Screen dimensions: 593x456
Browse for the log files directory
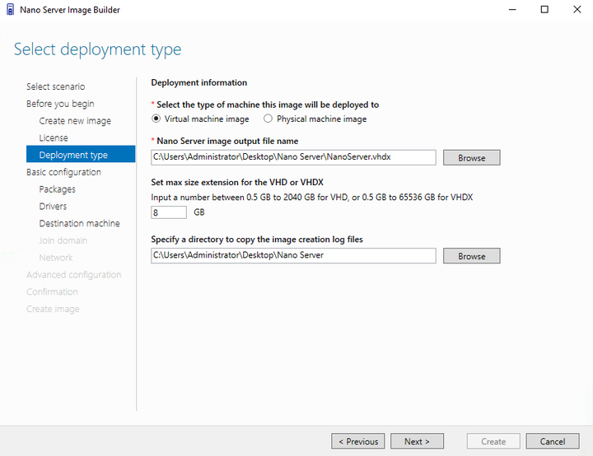[x=472, y=256]
